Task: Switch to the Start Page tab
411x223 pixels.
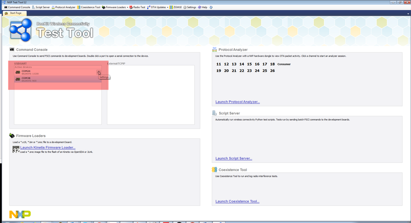Action: tap(13, 13)
